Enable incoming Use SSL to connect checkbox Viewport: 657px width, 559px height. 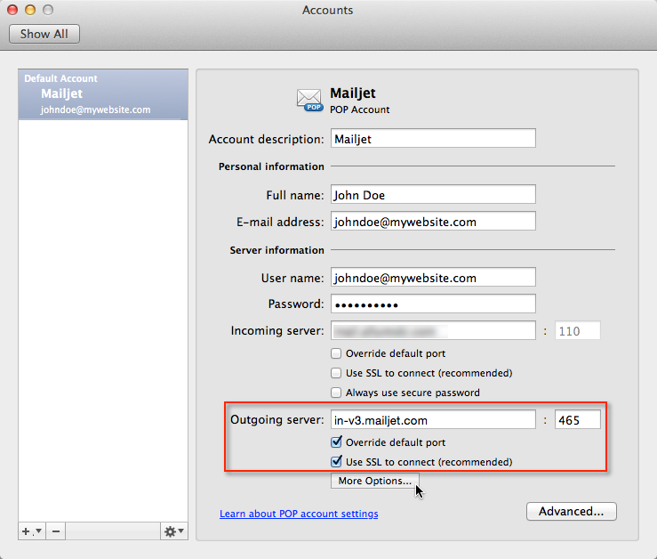tap(336, 373)
